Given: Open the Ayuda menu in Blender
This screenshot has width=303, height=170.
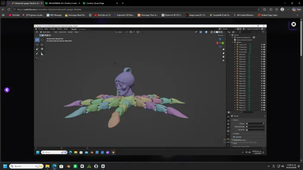Looking at the screenshot, I should coord(66,29).
